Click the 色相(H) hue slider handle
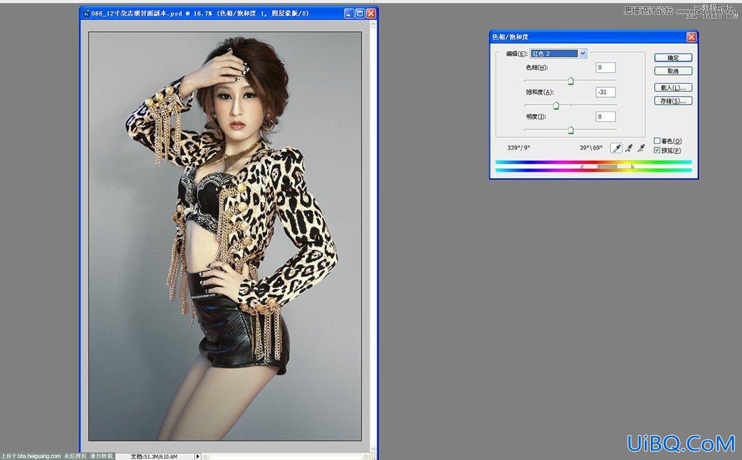The image size is (742, 460). click(571, 81)
